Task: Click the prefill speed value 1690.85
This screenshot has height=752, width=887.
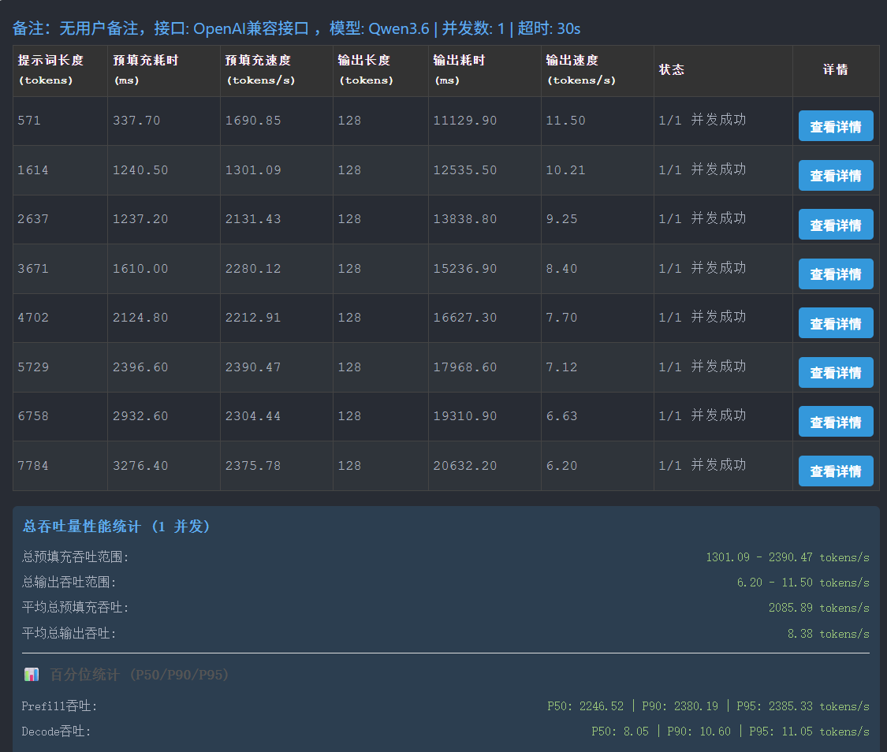Action: click(x=253, y=121)
